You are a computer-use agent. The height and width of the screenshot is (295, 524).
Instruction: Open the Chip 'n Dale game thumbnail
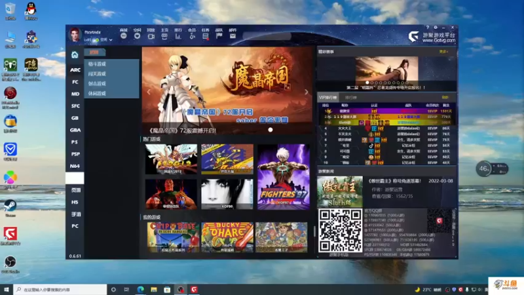click(x=173, y=237)
